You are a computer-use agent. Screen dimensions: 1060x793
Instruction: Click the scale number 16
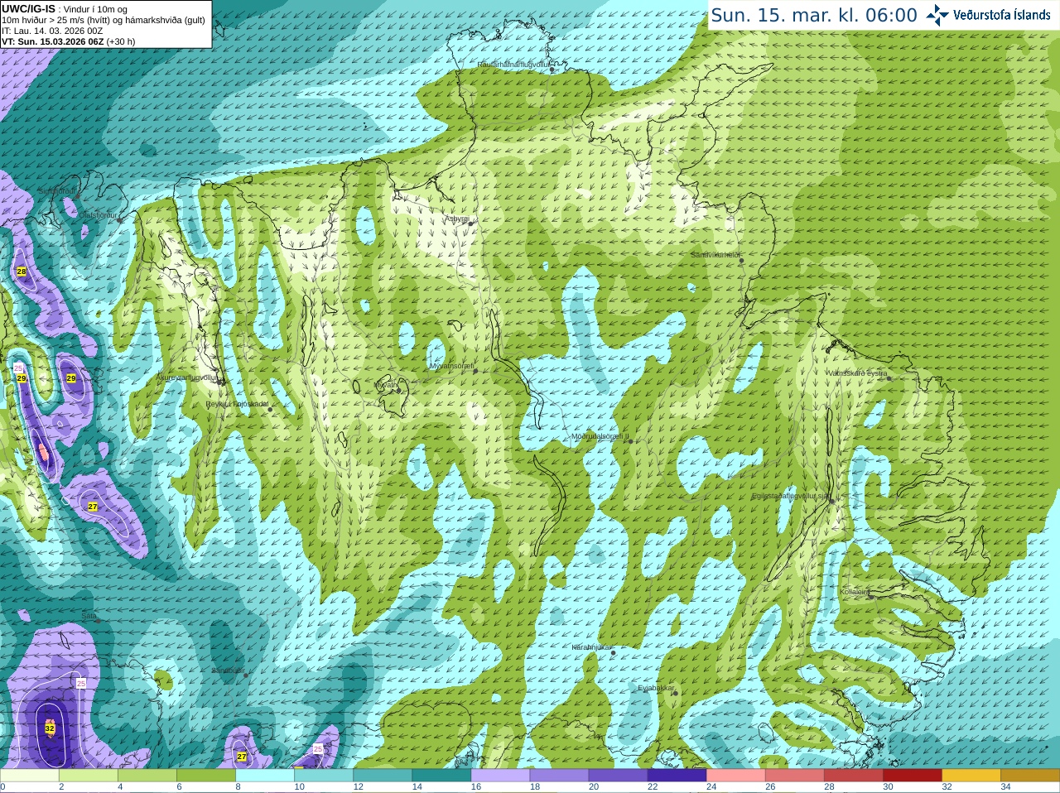pyautogui.click(x=475, y=787)
